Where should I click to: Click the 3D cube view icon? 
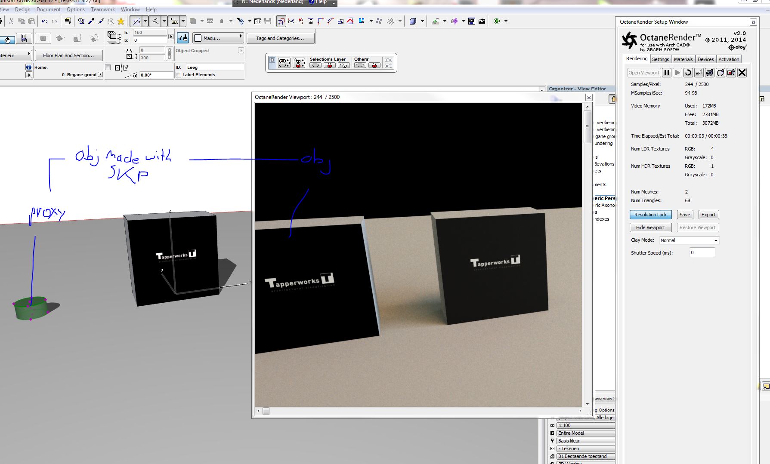click(x=413, y=21)
